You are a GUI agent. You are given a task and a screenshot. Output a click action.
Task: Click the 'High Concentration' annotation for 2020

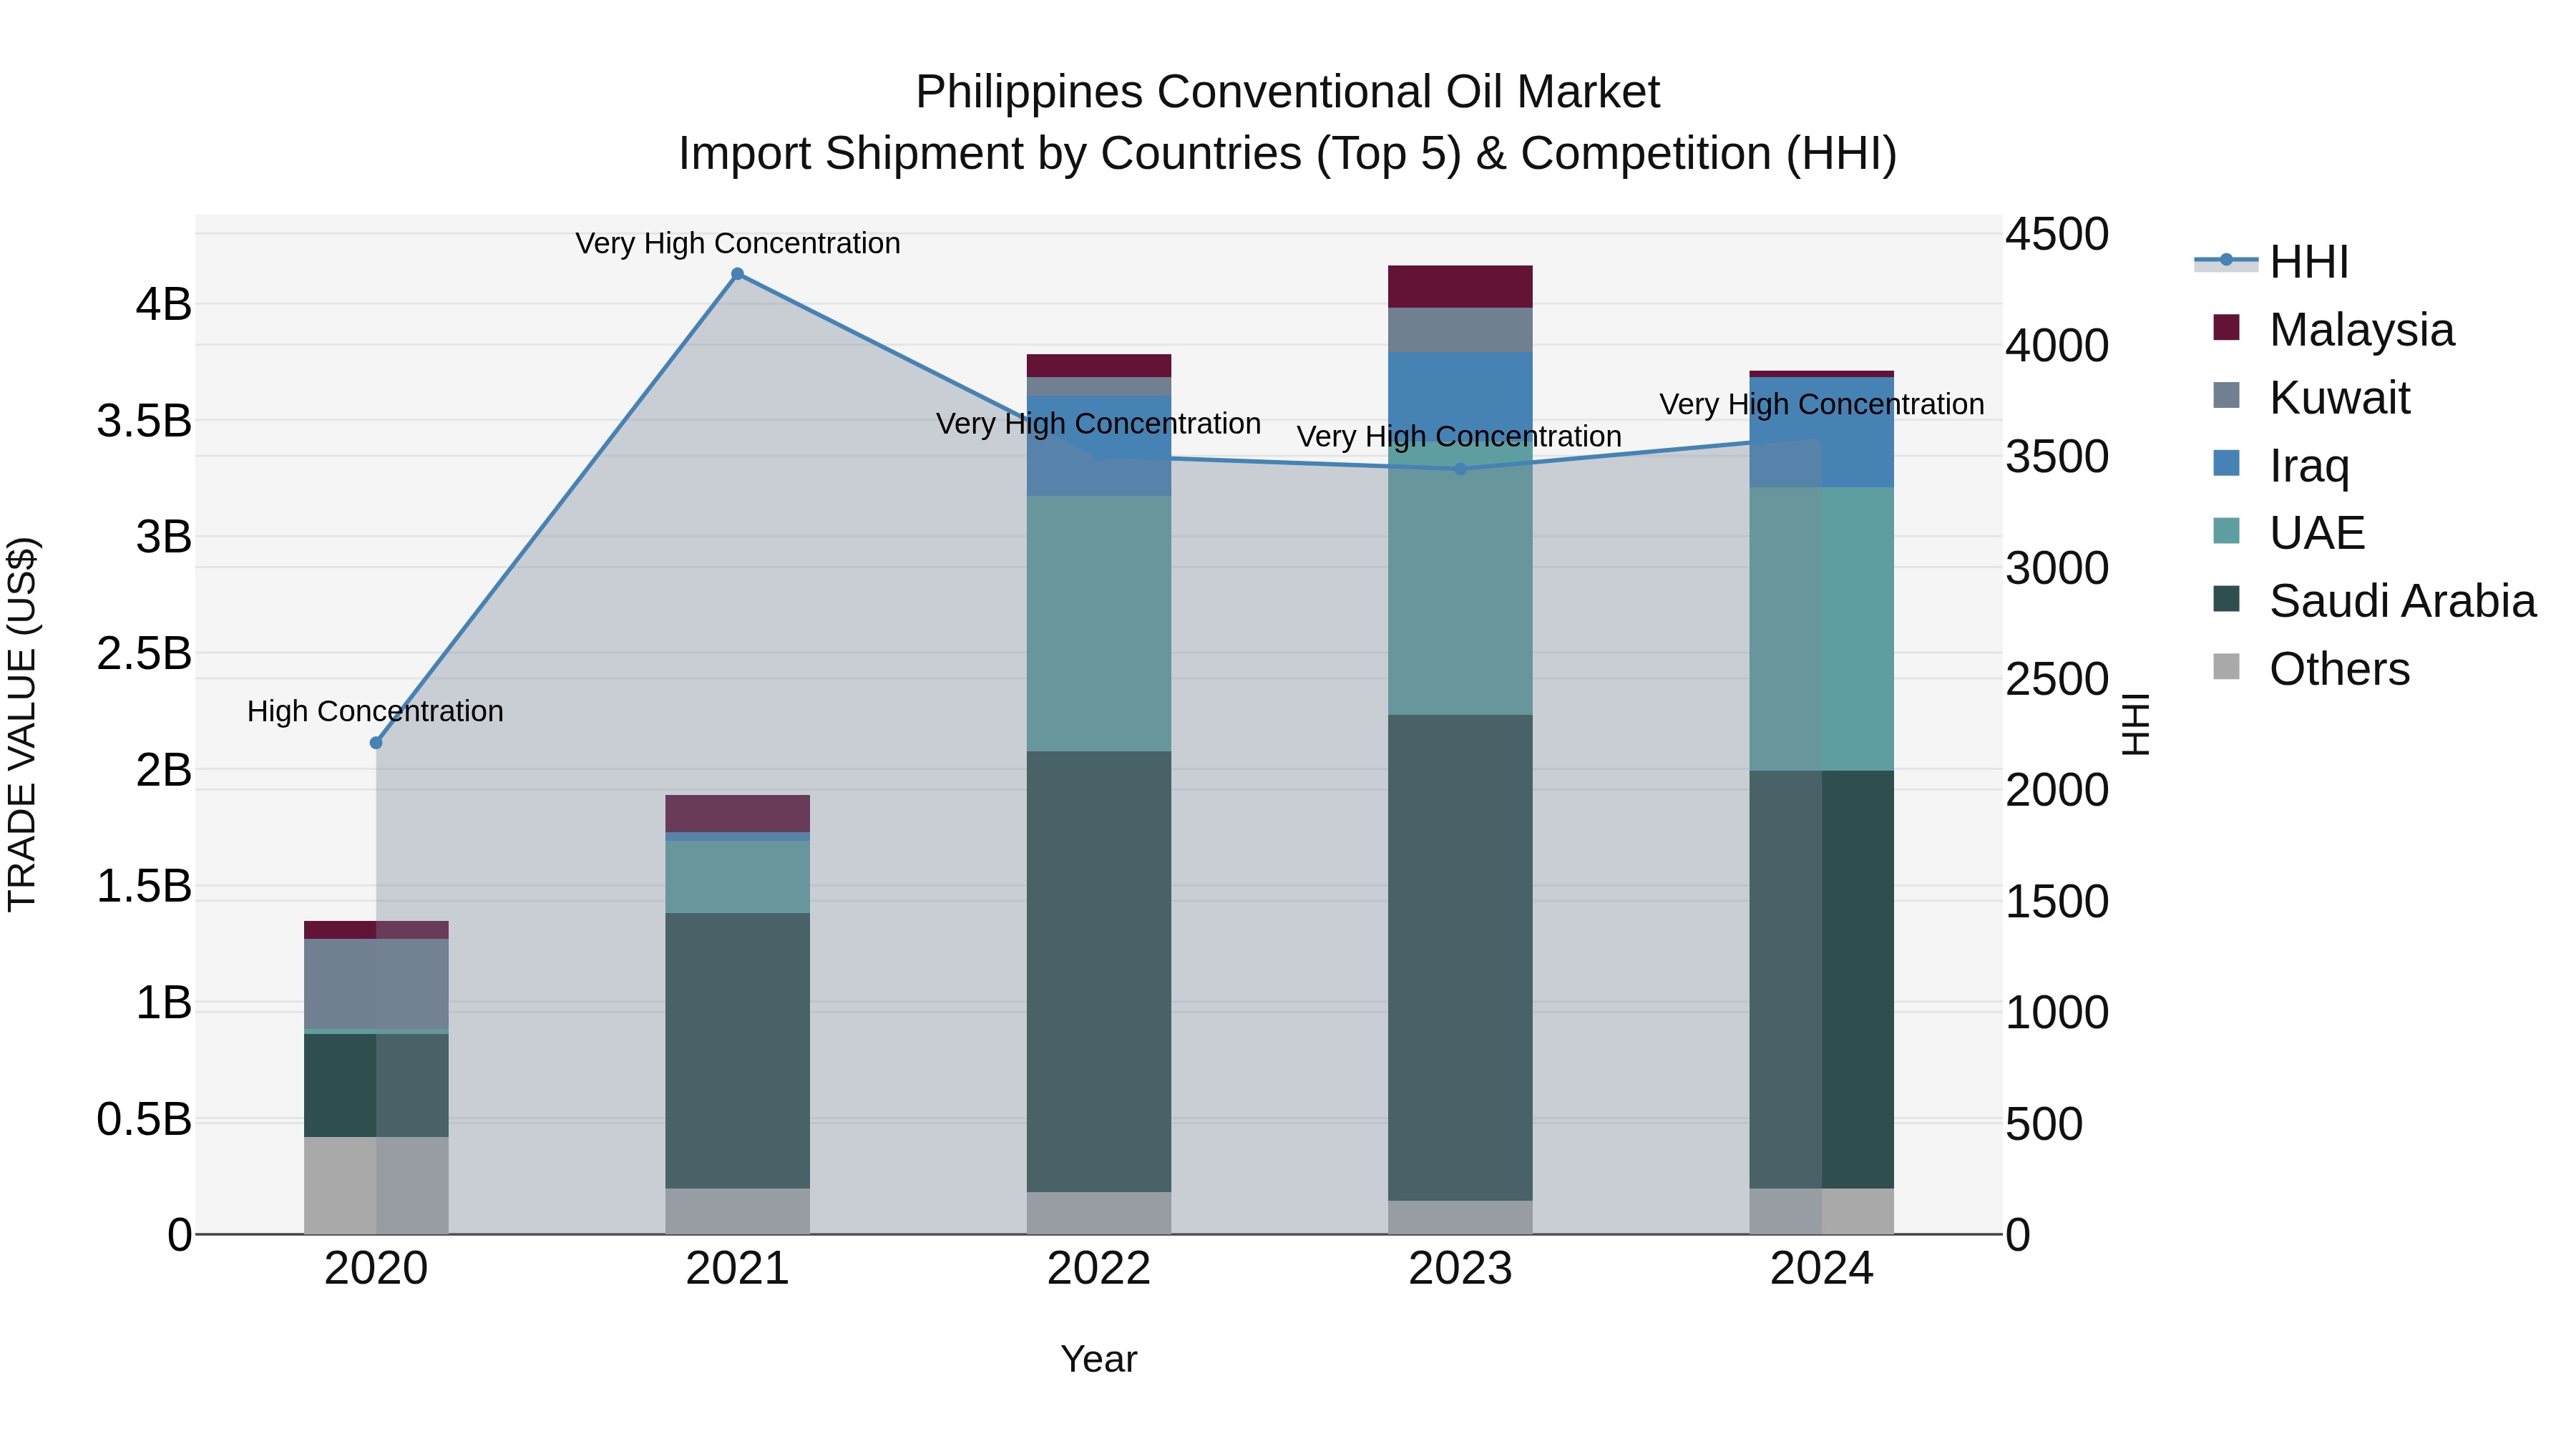click(375, 711)
